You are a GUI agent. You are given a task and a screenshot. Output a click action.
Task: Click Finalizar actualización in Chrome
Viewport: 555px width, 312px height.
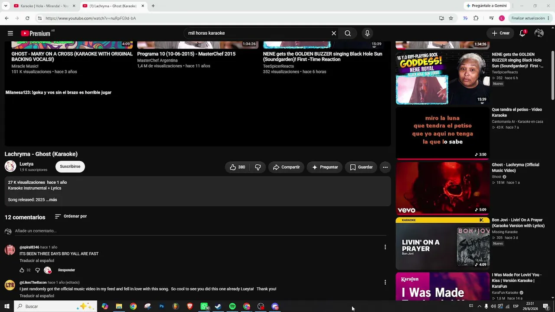530,18
